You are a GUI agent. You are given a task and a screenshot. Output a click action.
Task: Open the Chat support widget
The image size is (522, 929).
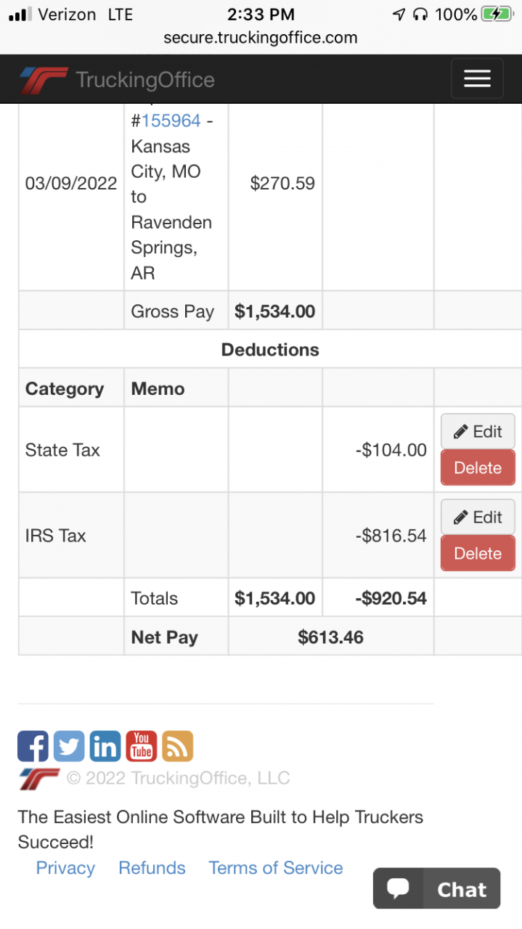point(436,888)
